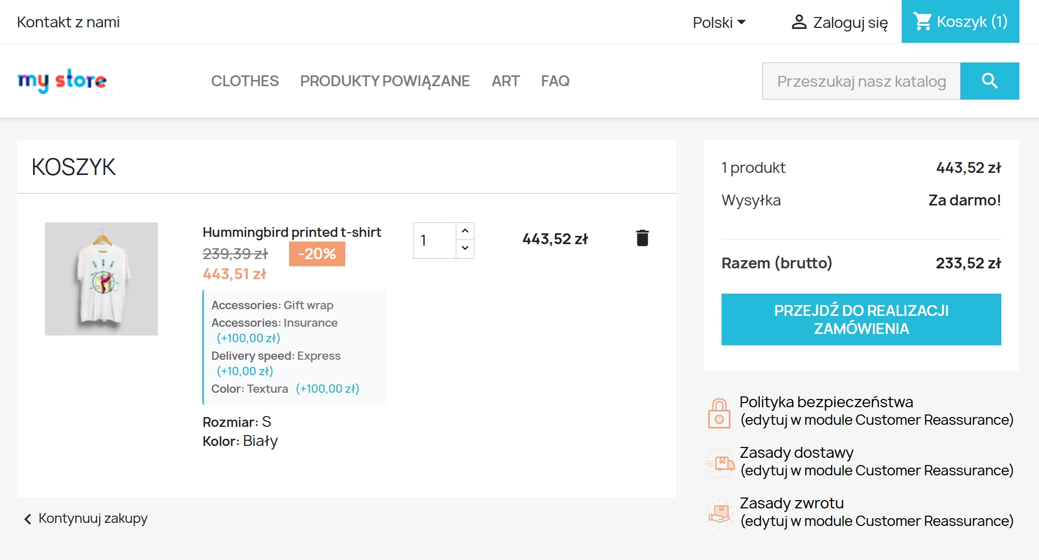Increase quantity with the up arrow
Image resolution: width=1039 pixels, height=560 pixels.
465,230
